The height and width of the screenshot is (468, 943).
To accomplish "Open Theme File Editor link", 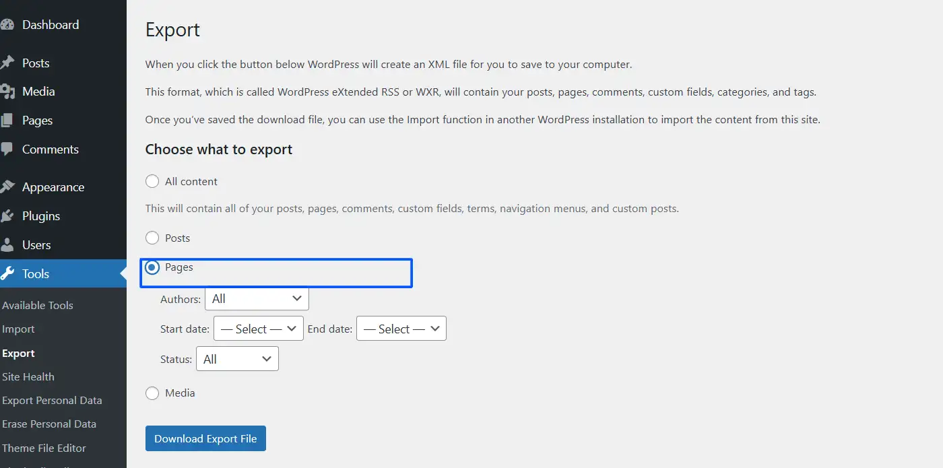I will point(44,448).
